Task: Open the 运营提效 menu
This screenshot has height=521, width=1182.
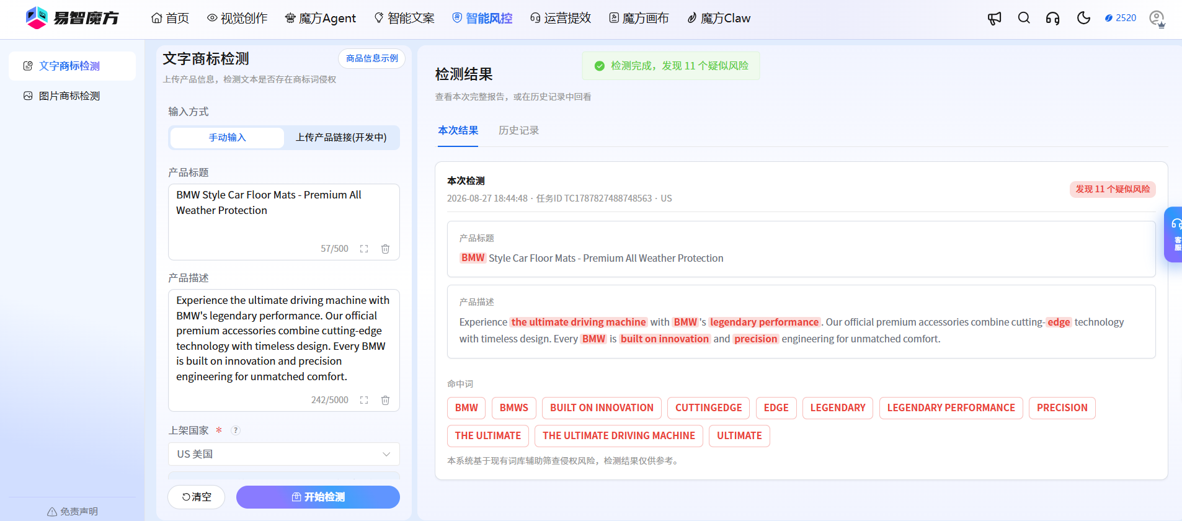Action: (x=561, y=19)
